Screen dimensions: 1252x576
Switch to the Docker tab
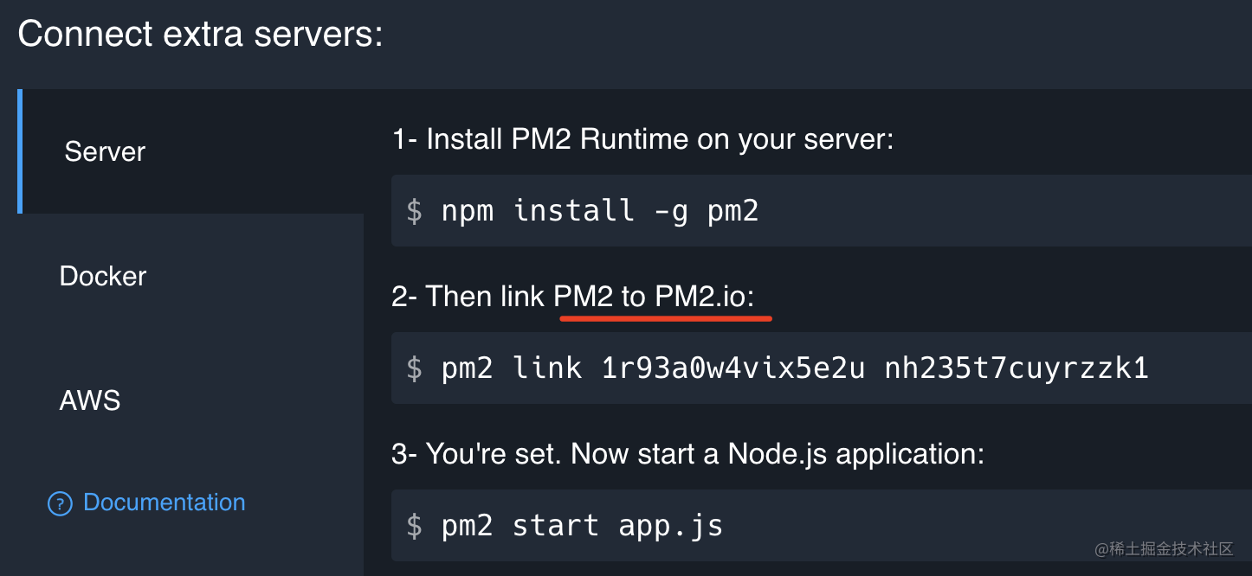[x=102, y=276]
